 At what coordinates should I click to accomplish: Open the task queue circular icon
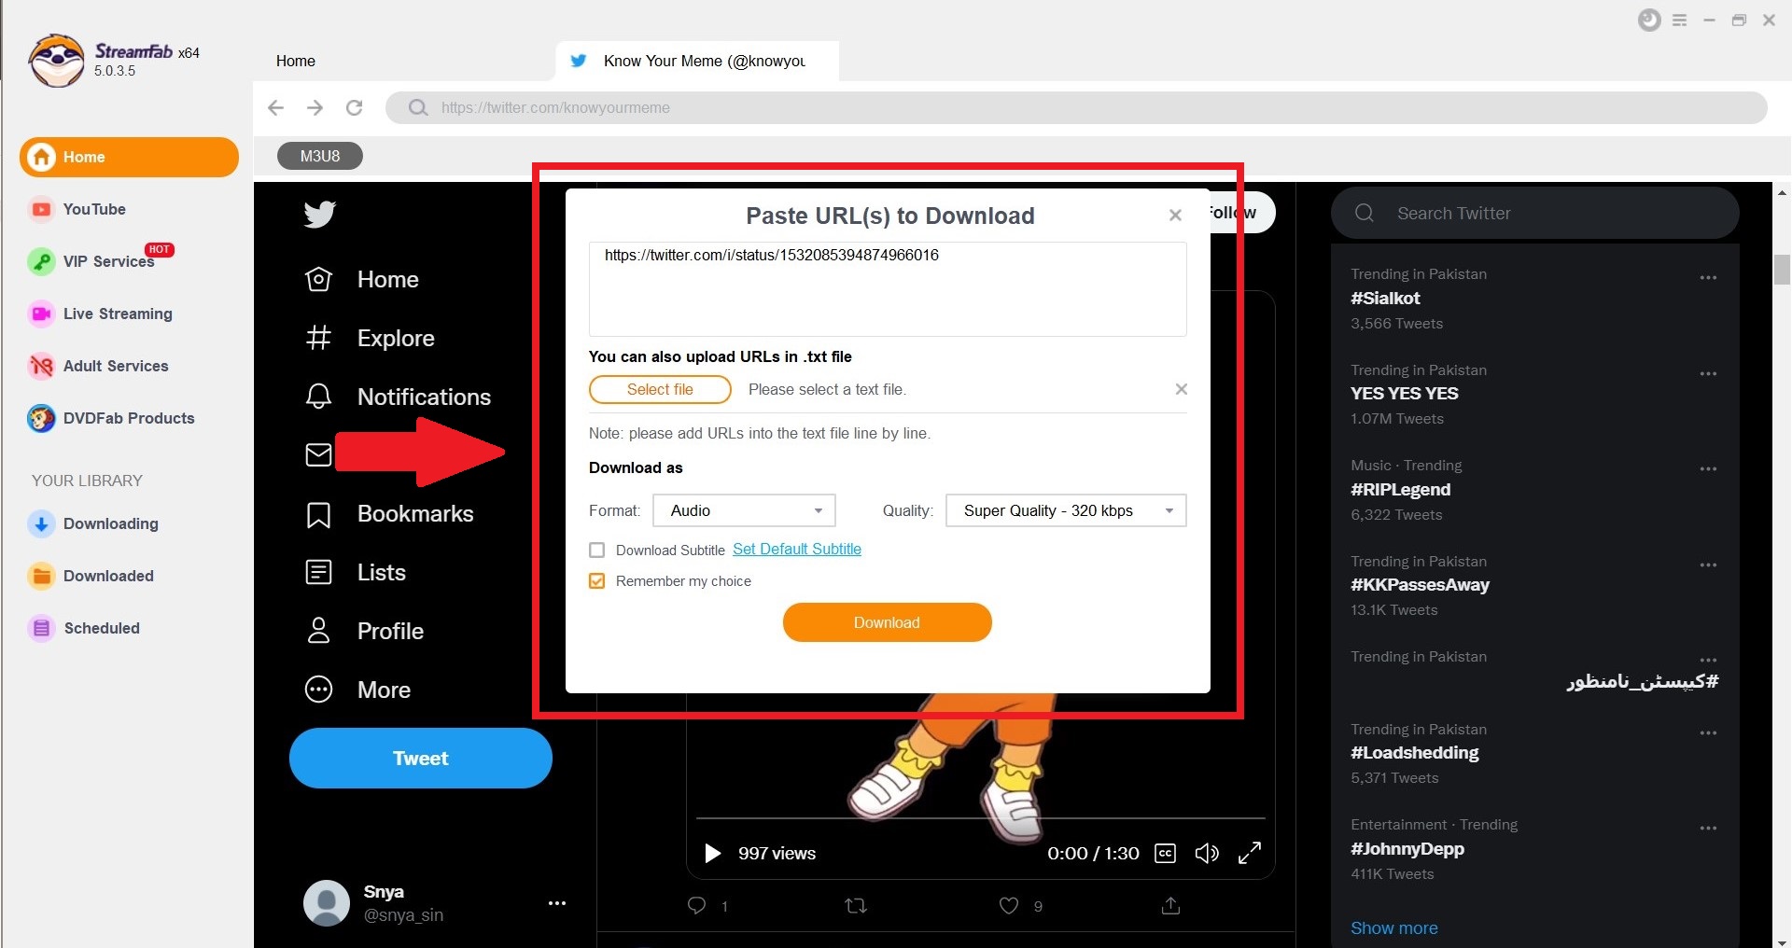[1649, 20]
